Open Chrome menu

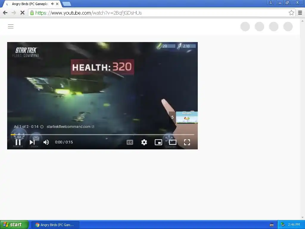click(x=300, y=13)
